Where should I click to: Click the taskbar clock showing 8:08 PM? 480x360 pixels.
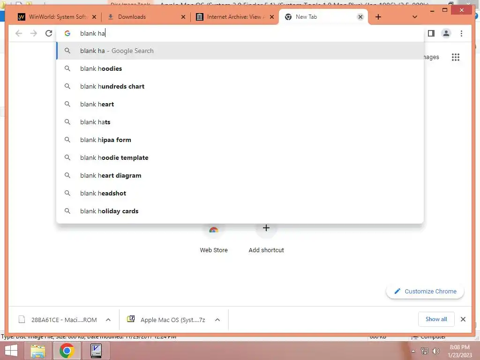(x=460, y=351)
